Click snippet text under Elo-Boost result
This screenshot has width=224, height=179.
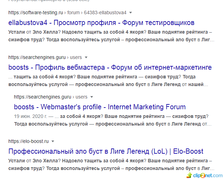click(111, 164)
